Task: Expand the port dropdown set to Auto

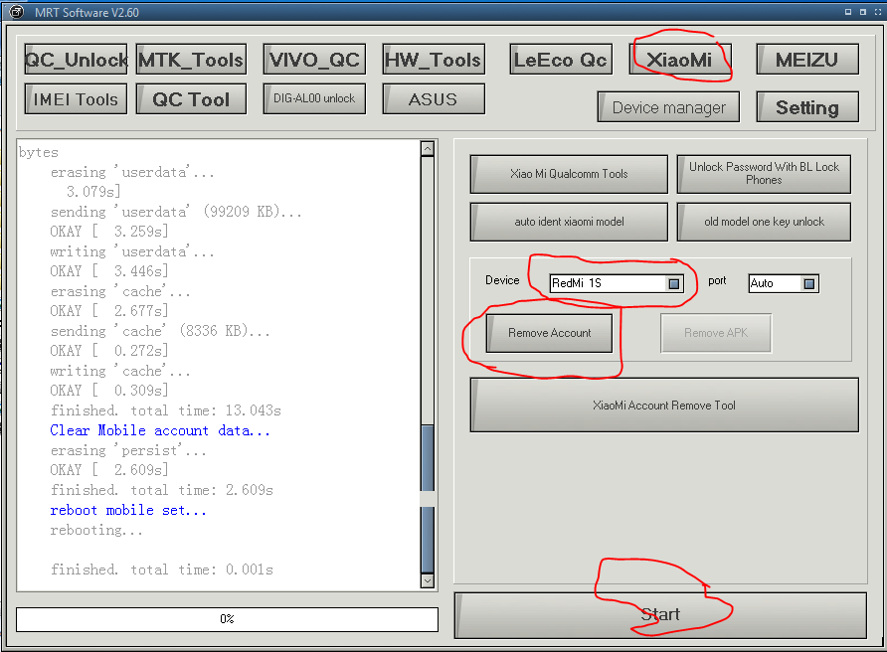Action: coord(808,283)
